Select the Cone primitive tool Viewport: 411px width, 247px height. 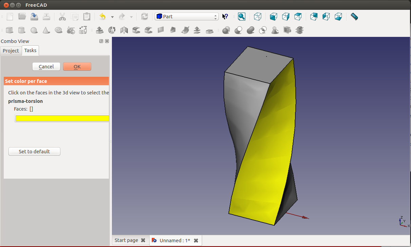click(x=46, y=30)
